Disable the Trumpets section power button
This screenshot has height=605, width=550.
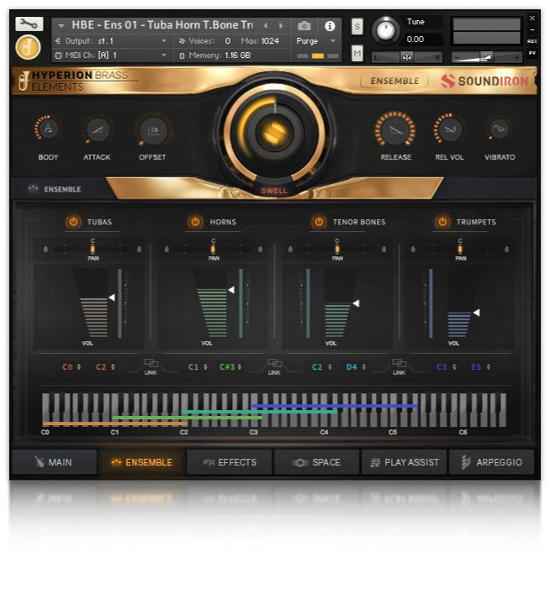pyautogui.click(x=442, y=222)
